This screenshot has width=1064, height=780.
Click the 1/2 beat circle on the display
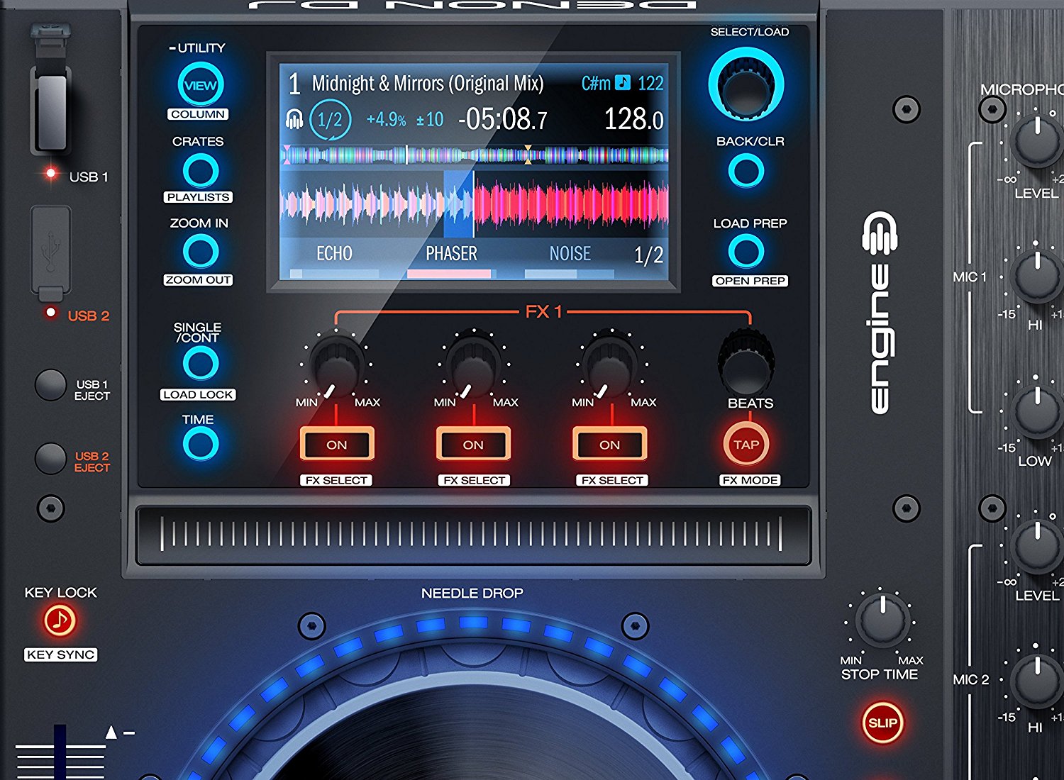click(330, 120)
